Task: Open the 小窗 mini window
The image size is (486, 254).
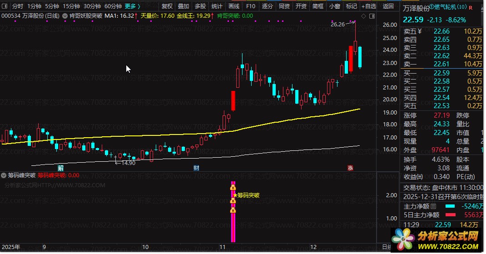Action: coord(334,6)
